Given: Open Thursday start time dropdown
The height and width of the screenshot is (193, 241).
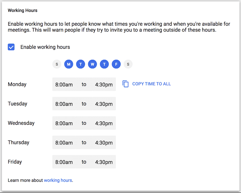Looking at the screenshot, I should pos(64,143).
